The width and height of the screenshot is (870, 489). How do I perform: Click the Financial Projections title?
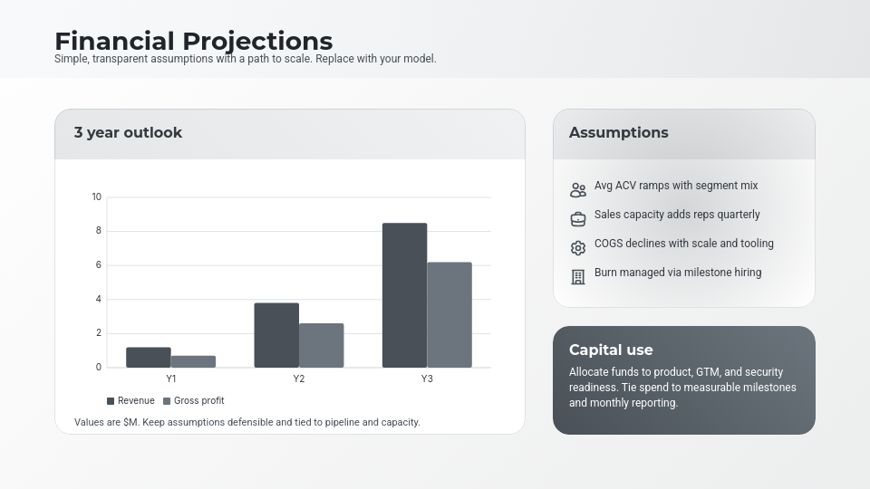[x=193, y=41]
